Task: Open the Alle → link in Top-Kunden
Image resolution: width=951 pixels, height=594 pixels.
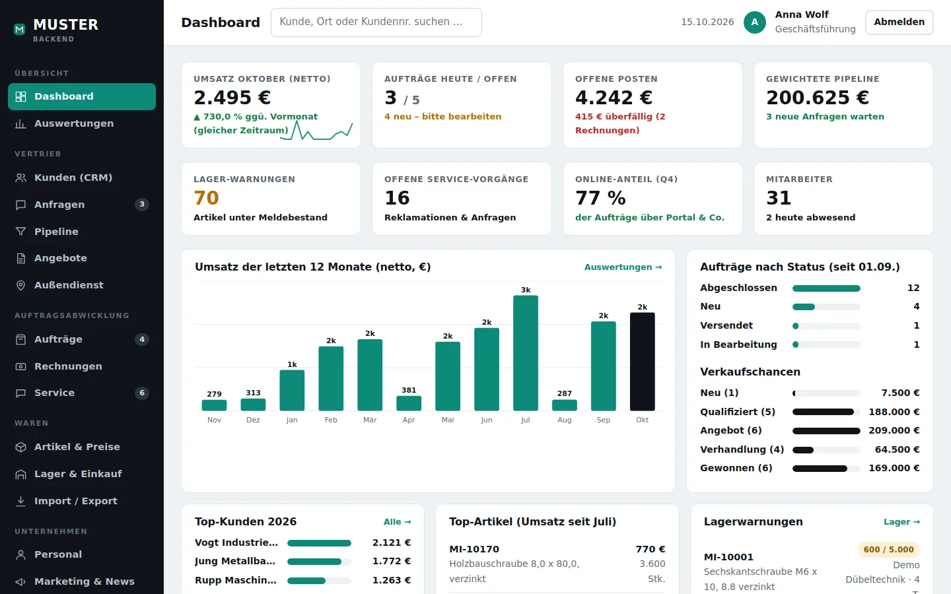Action: pos(397,522)
